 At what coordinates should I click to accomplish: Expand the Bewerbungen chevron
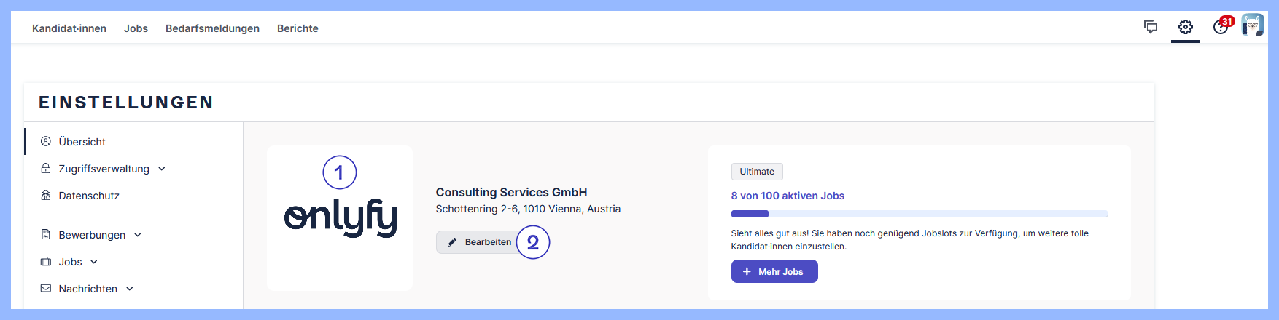pos(138,235)
